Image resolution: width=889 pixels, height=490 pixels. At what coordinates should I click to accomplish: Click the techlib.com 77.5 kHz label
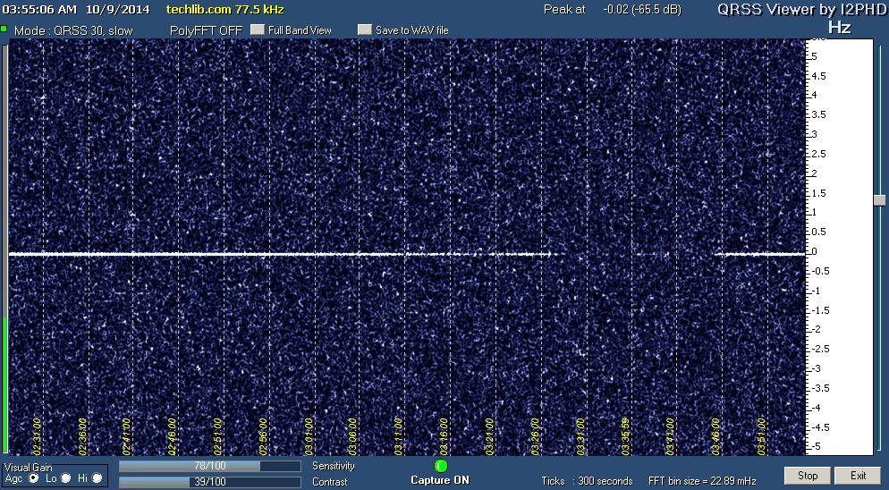point(225,9)
